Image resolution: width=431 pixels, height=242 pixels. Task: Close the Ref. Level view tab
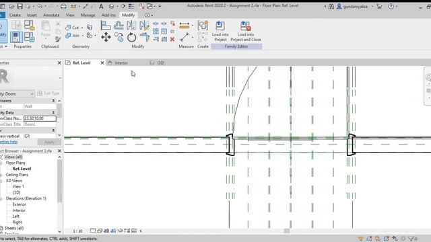(x=102, y=63)
